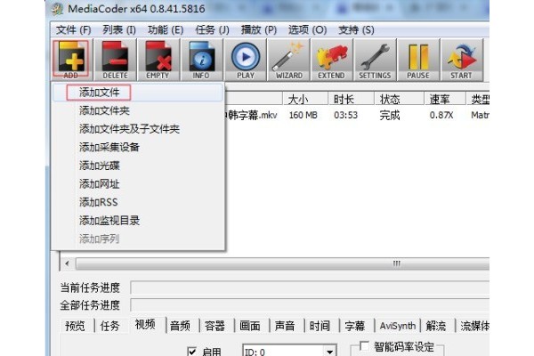Open the 功能 (E) menu
This screenshot has width=534, height=356.
click(166, 30)
